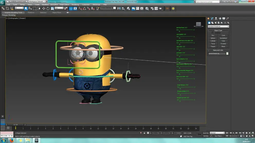The width and height of the screenshot is (255, 143).
Task: Open the Modifiers menu
Action: tap(45, 5)
